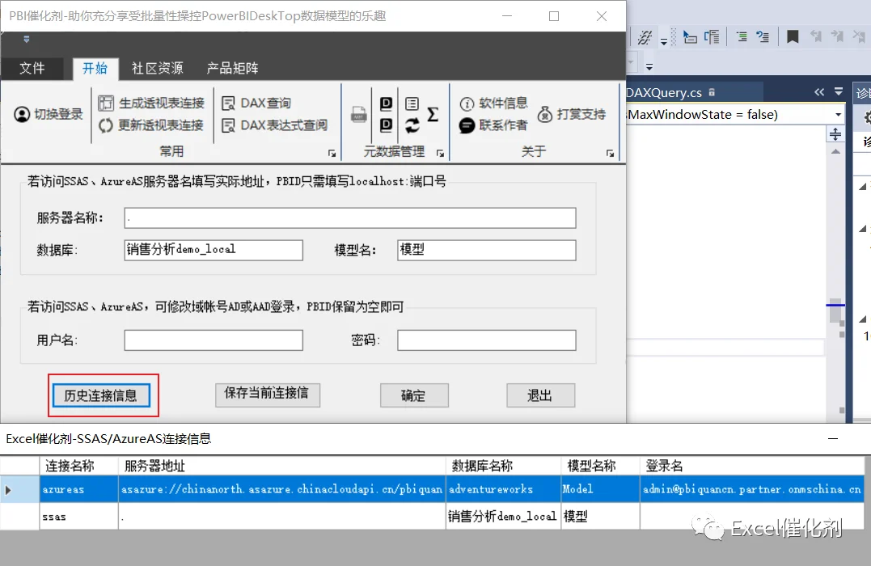Click the 联系作者 chat icon

(x=467, y=125)
